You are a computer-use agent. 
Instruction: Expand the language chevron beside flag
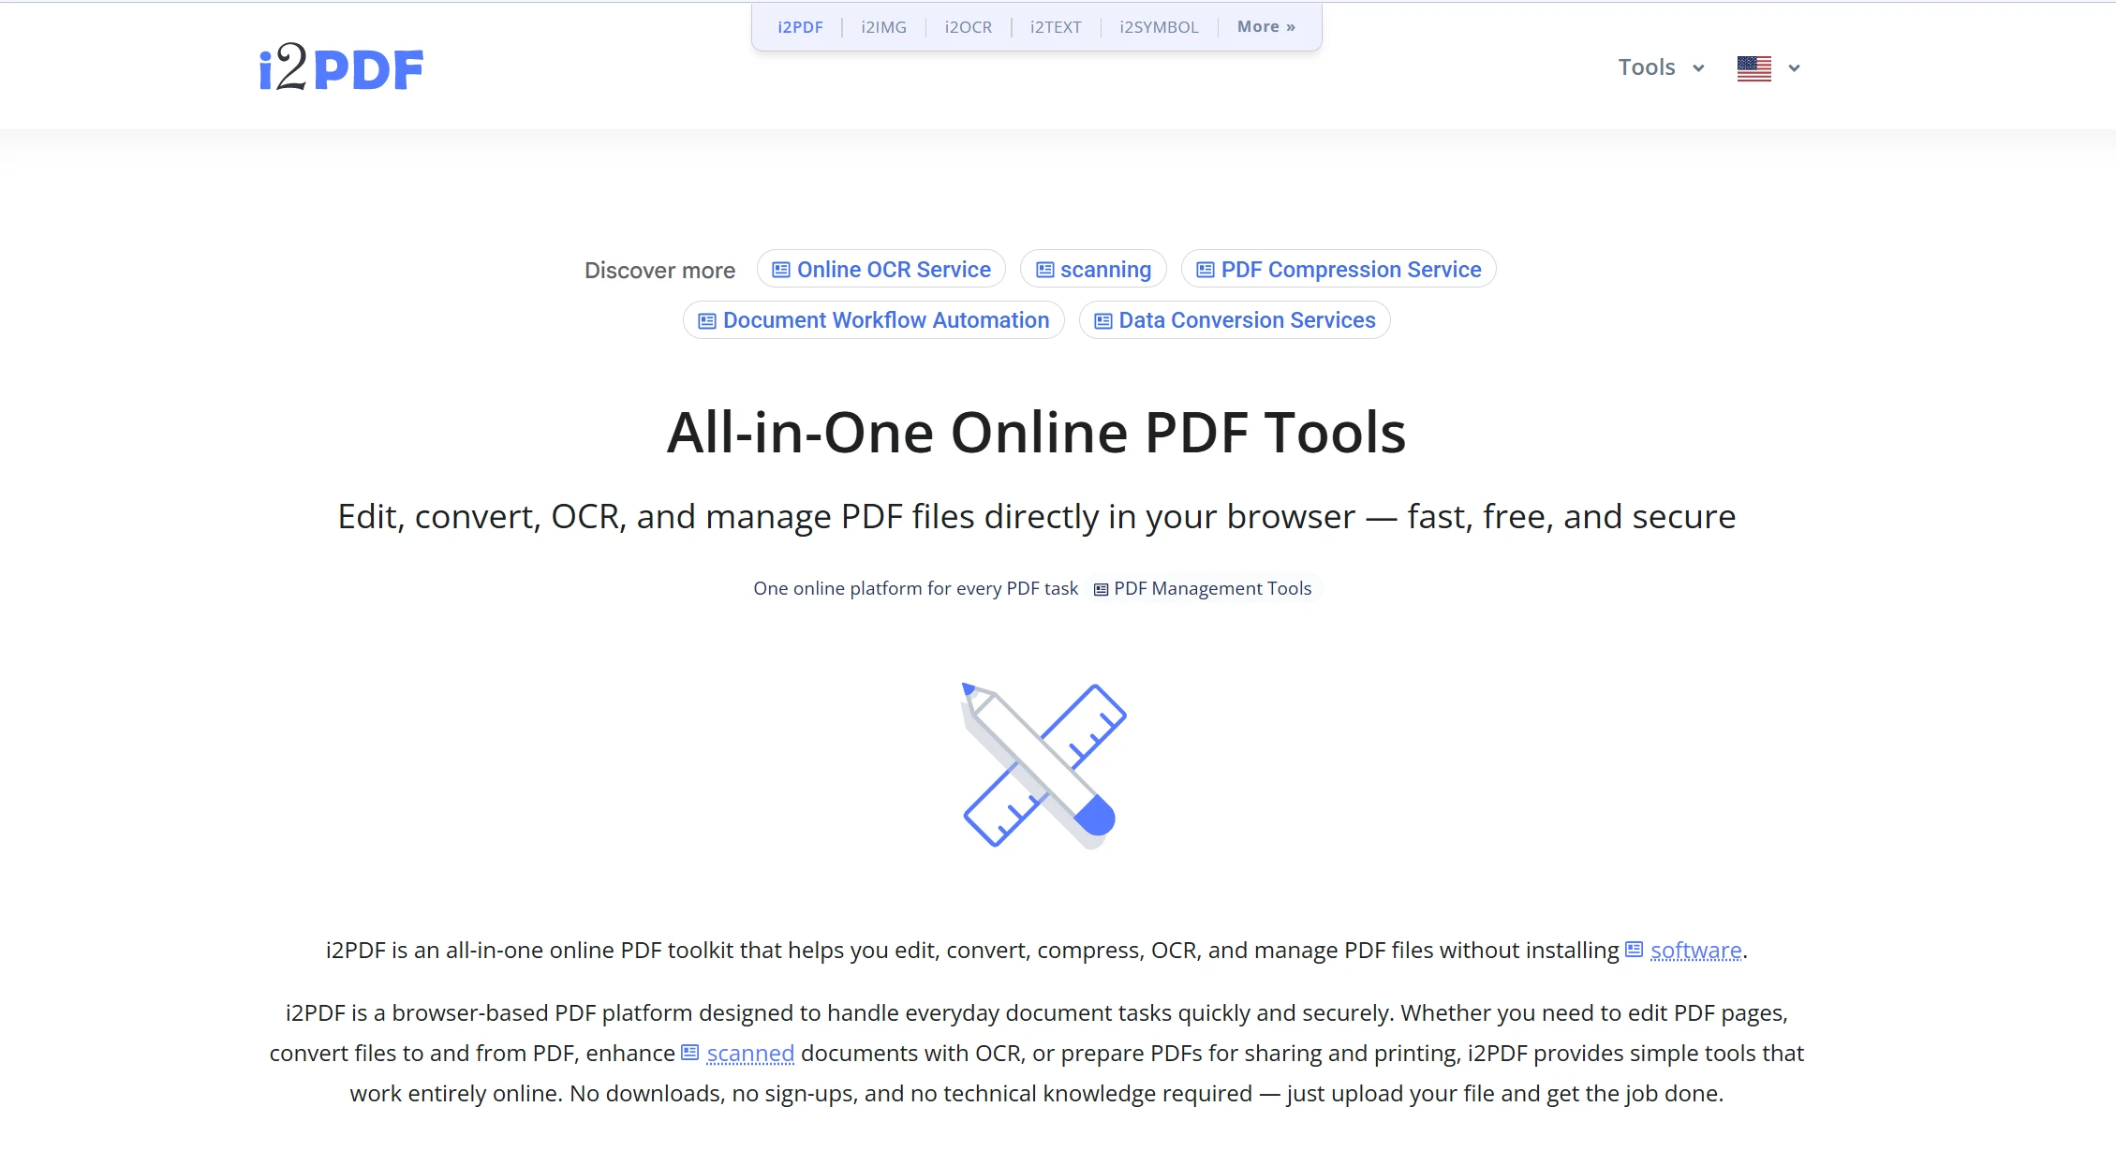pyautogui.click(x=1794, y=68)
